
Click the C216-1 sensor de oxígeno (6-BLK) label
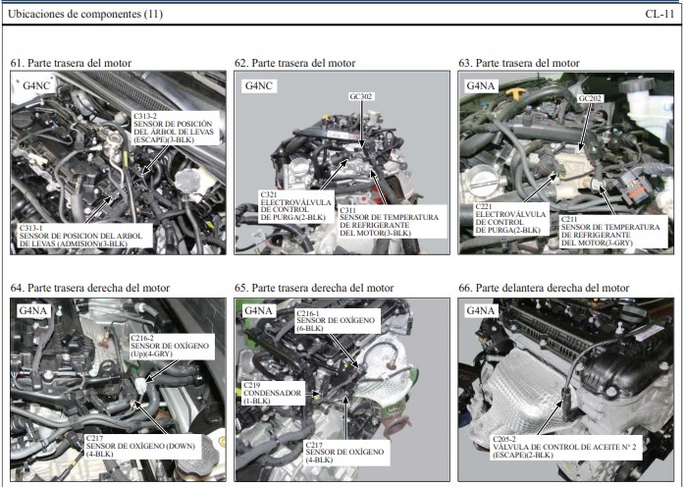point(338,321)
